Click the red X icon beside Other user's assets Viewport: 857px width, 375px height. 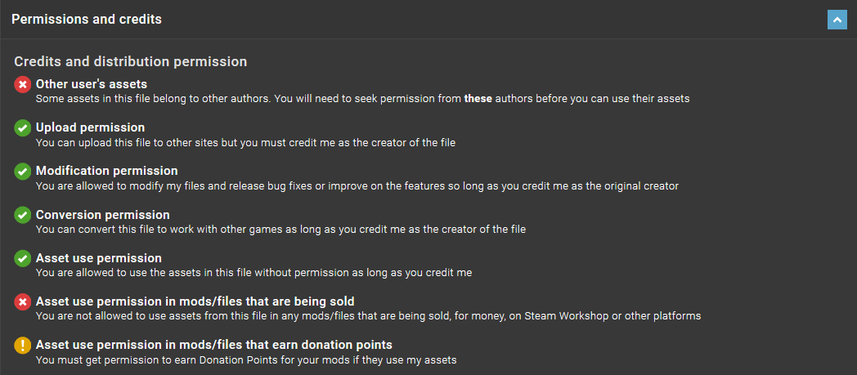(22, 85)
